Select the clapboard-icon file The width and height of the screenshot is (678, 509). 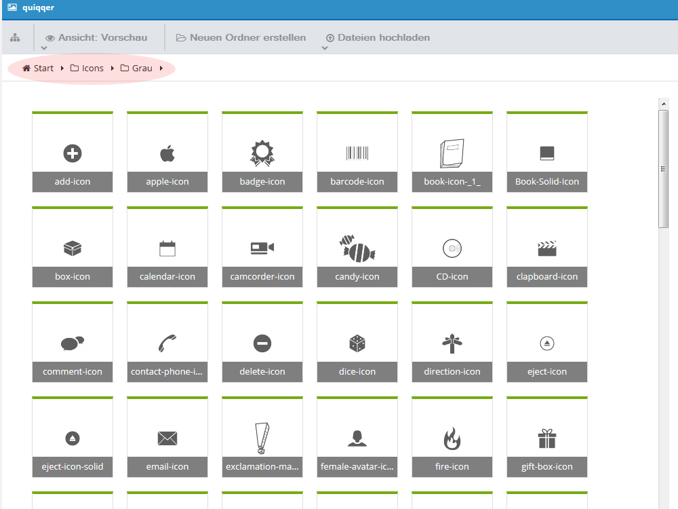tap(547, 247)
